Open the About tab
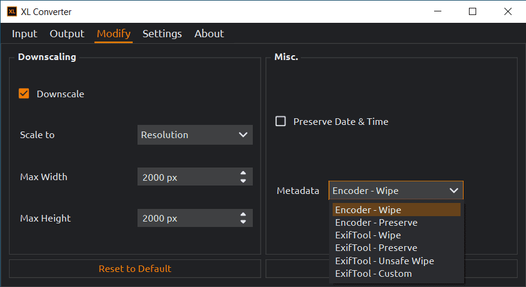The width and height of the screenshot is (526, 287). [x=209, y=34]
